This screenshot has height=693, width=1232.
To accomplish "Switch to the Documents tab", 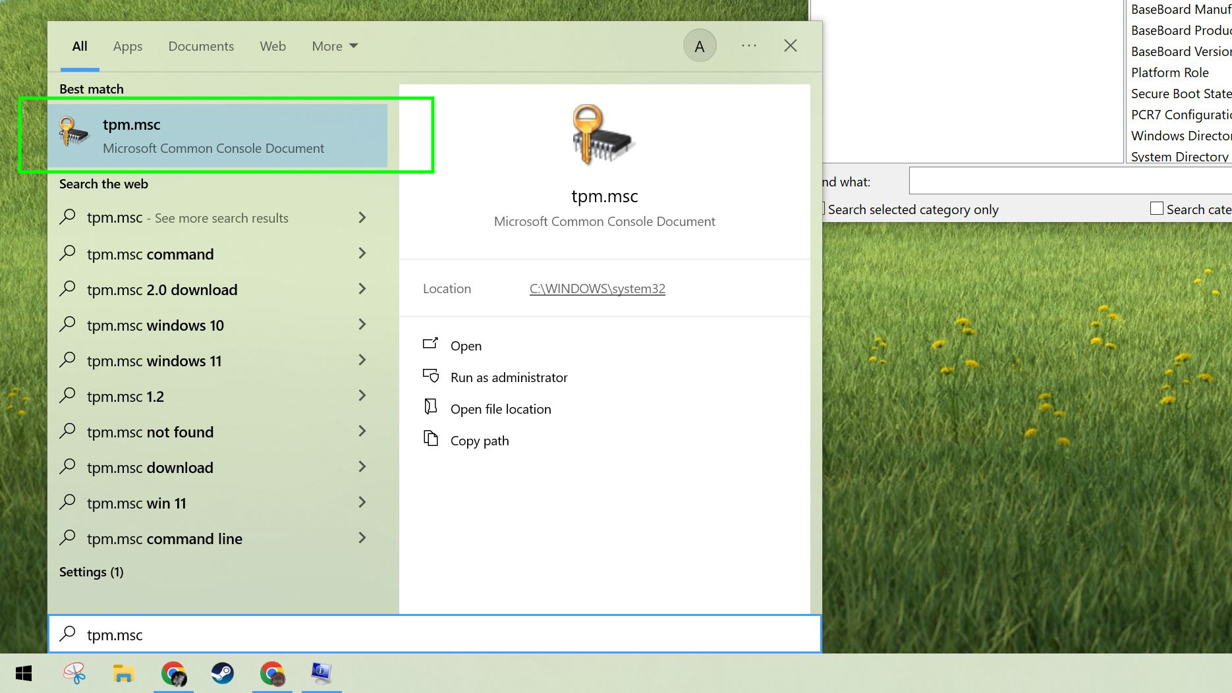I will tap(201, 46).
